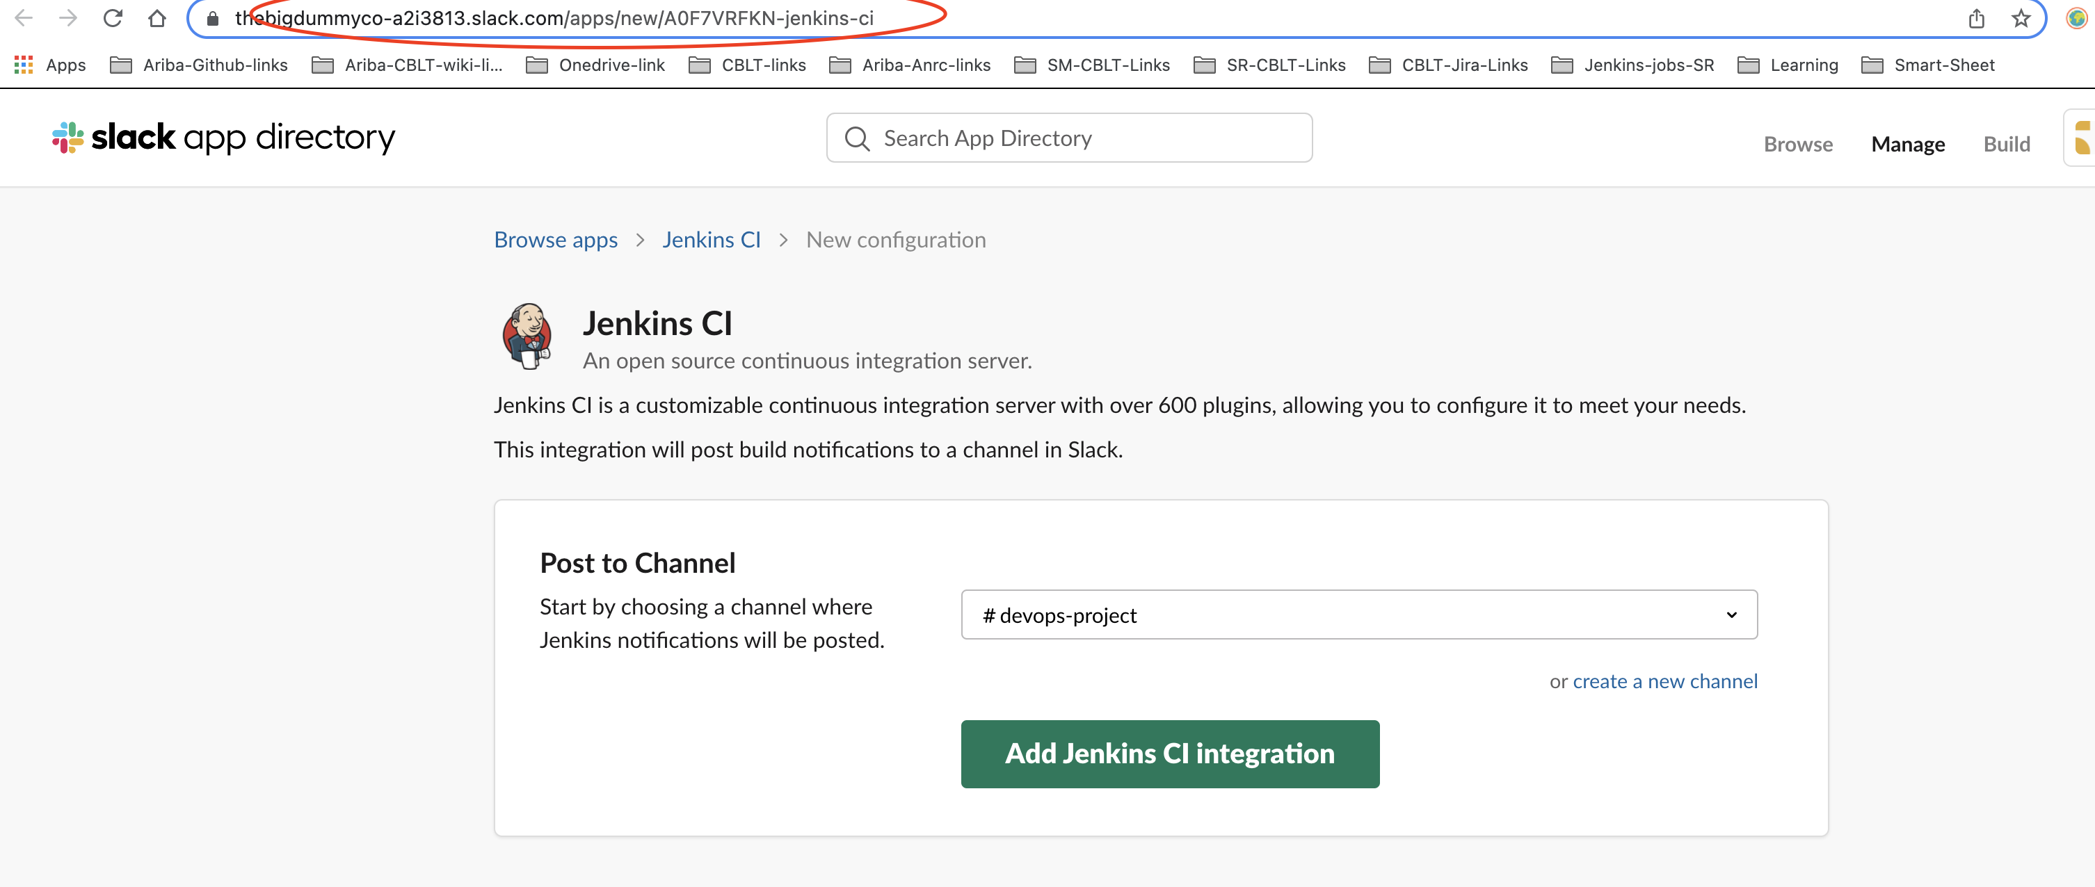This screenshot has width=2095, height=887.
Task: Click the Jenkins CI heading
Action: pyautogui.click(x=657, y=323)
